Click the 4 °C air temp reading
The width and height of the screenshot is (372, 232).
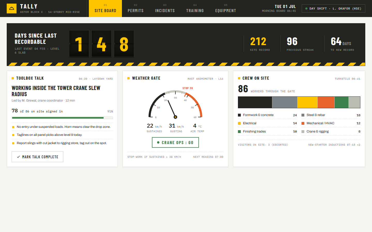coord(197,126)
